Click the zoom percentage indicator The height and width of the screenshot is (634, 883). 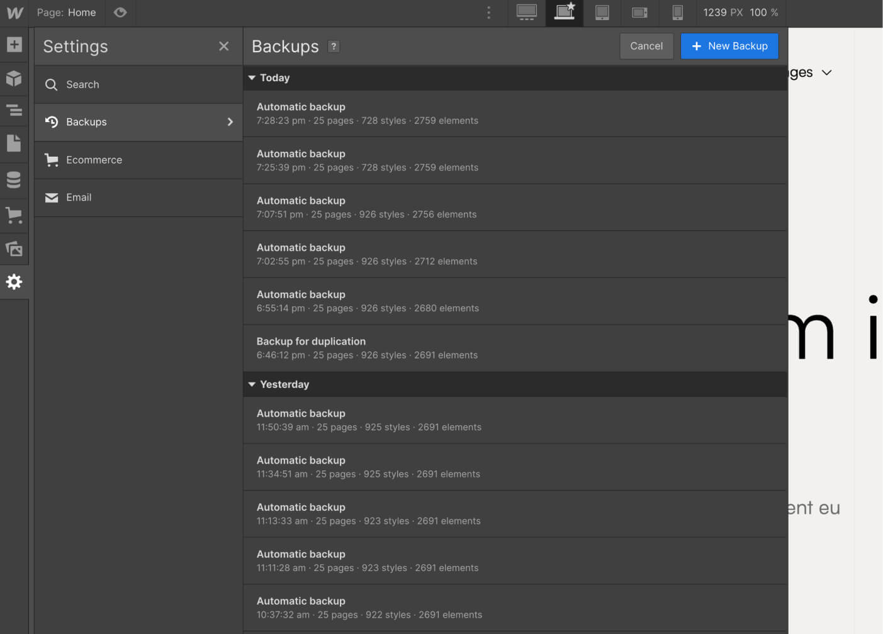(x=765, y=13)
